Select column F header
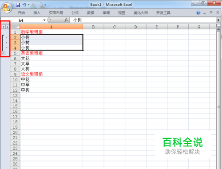 click(x=178, y=27)
